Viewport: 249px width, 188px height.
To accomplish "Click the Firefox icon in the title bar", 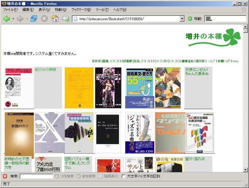I will click(4, 4).
